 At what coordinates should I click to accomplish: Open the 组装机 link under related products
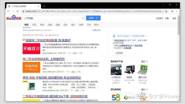(x=129, y=77)
